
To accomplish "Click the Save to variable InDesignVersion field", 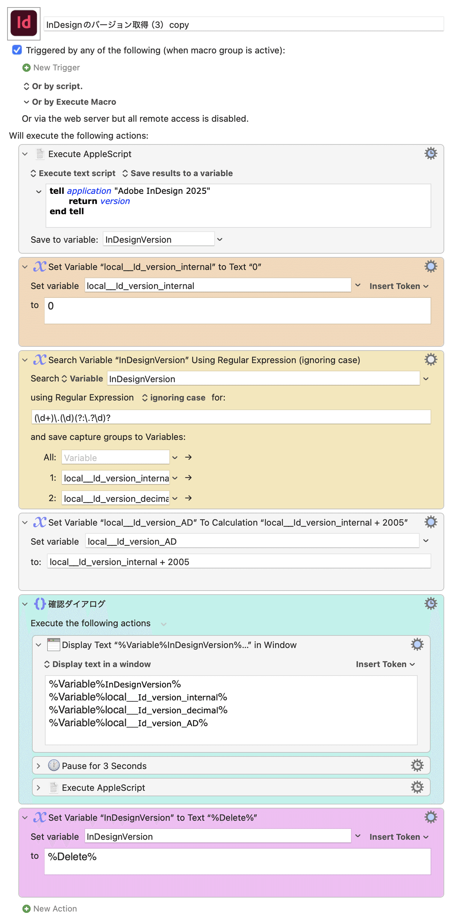I will [159, 239].
